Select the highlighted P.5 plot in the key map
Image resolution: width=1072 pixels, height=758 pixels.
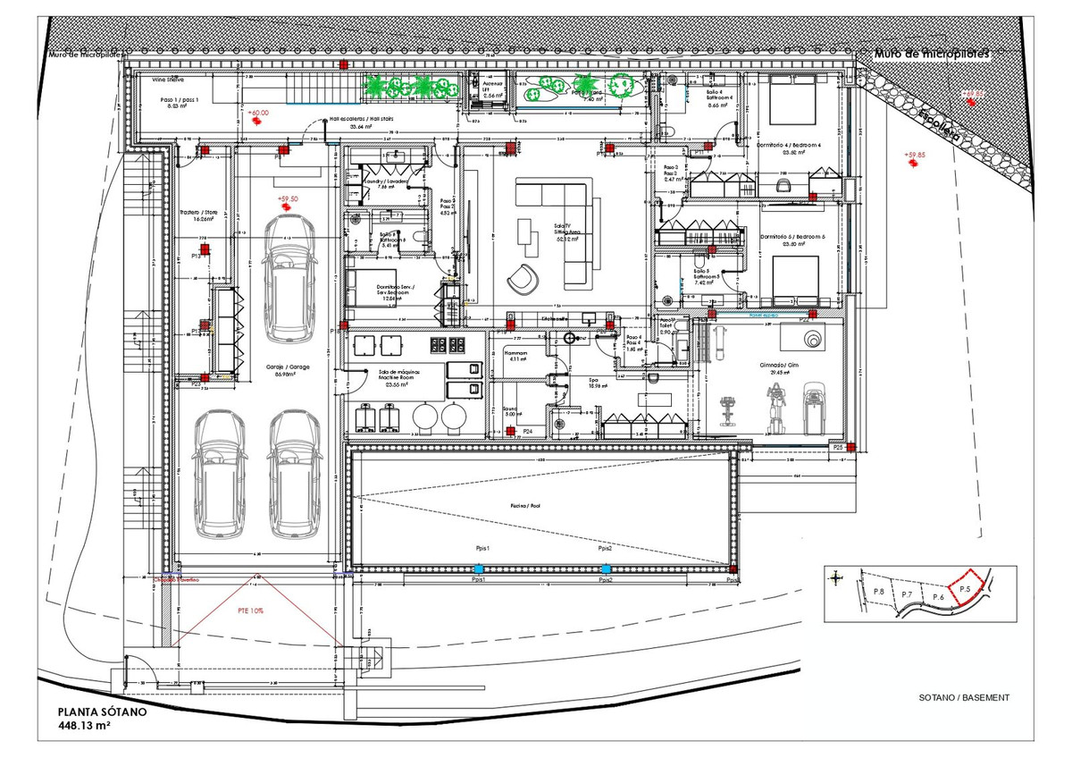click(966, 590)
